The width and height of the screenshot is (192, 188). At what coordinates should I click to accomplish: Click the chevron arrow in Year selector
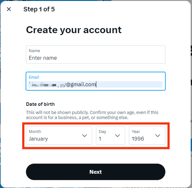[157, 136]
